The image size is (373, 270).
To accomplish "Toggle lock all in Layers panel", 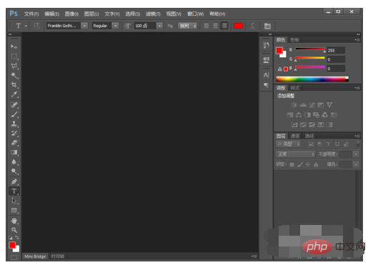I will pos(316,164).
